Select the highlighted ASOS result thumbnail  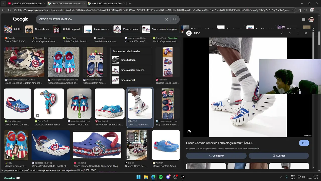(140, 104)
